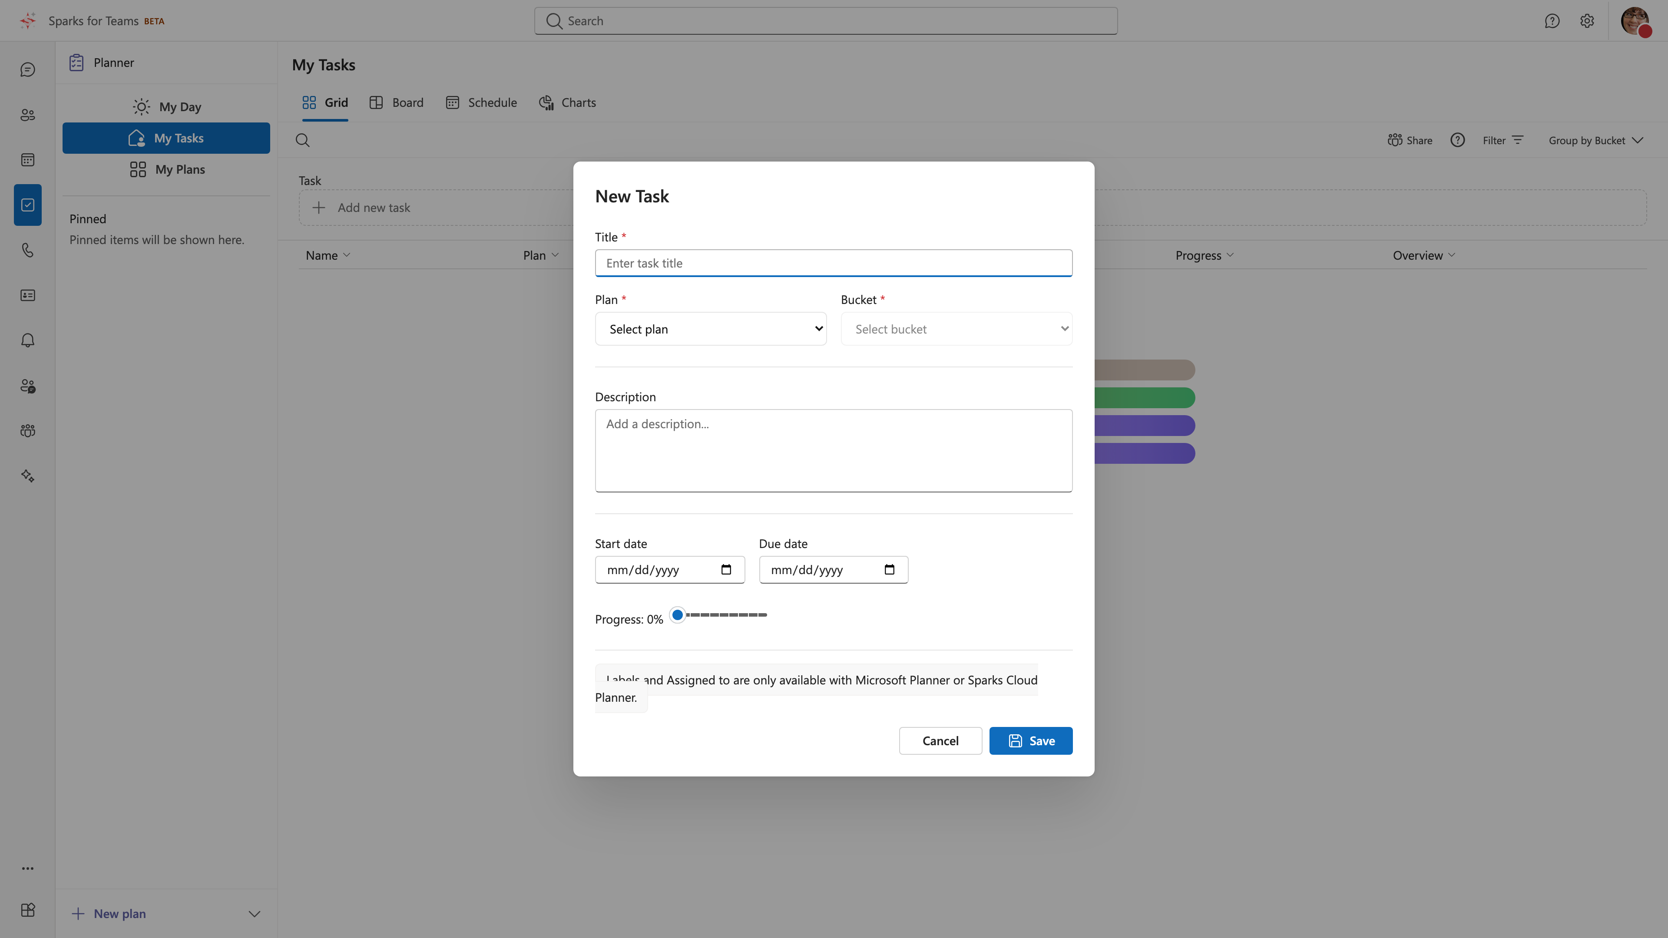Go to My Day
The width and height of the screenshot is (1668, 938).
pos(166,107)
